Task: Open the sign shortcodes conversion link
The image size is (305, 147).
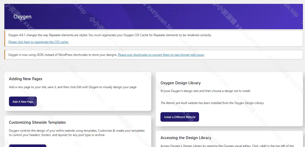Action: 161,55
